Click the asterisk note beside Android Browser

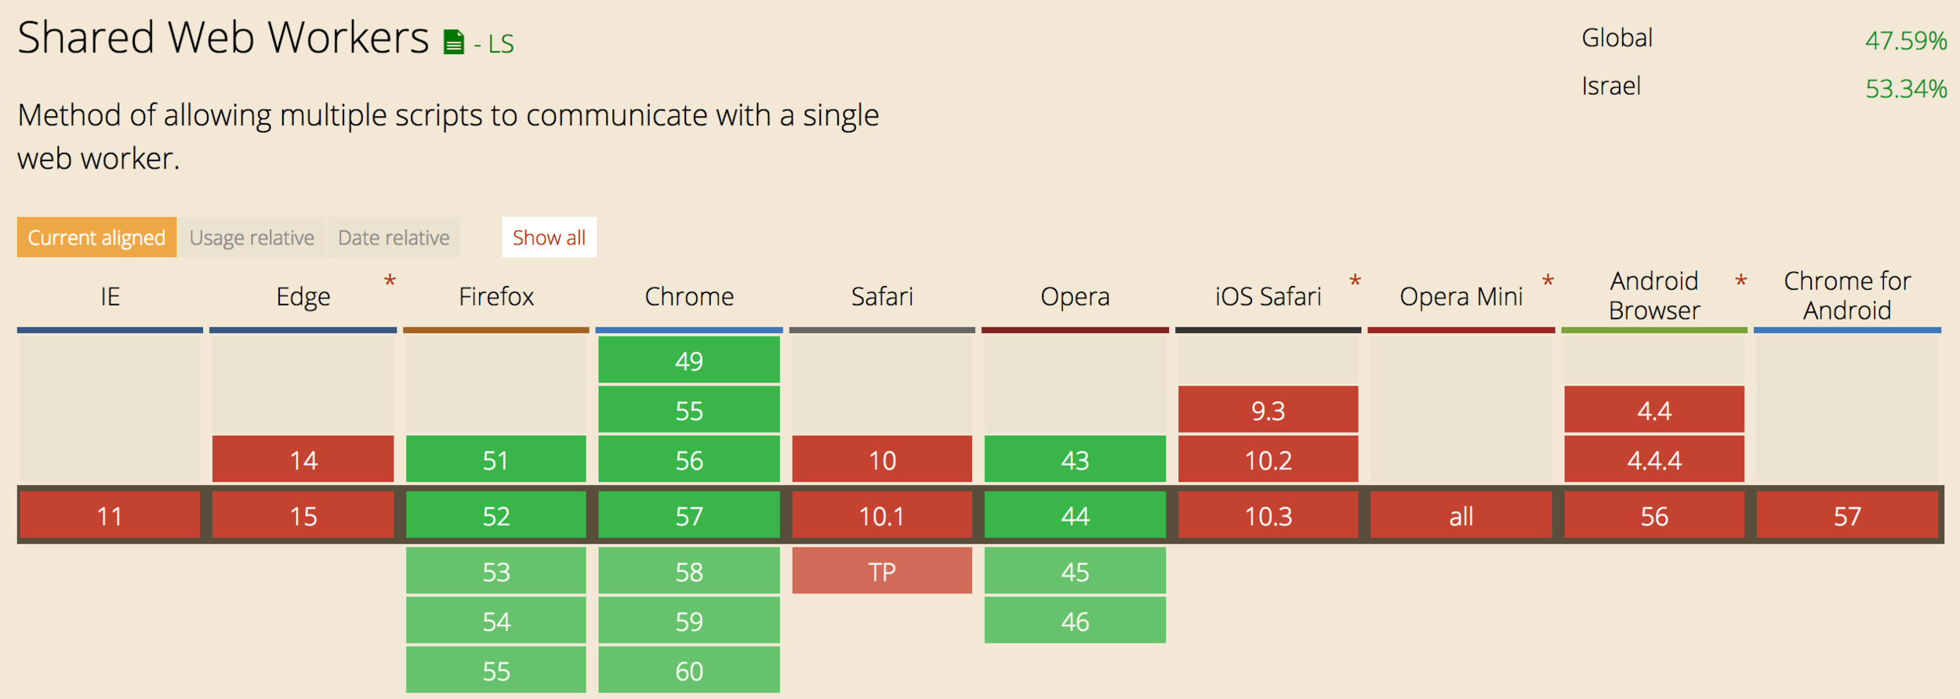point(1740,281)
